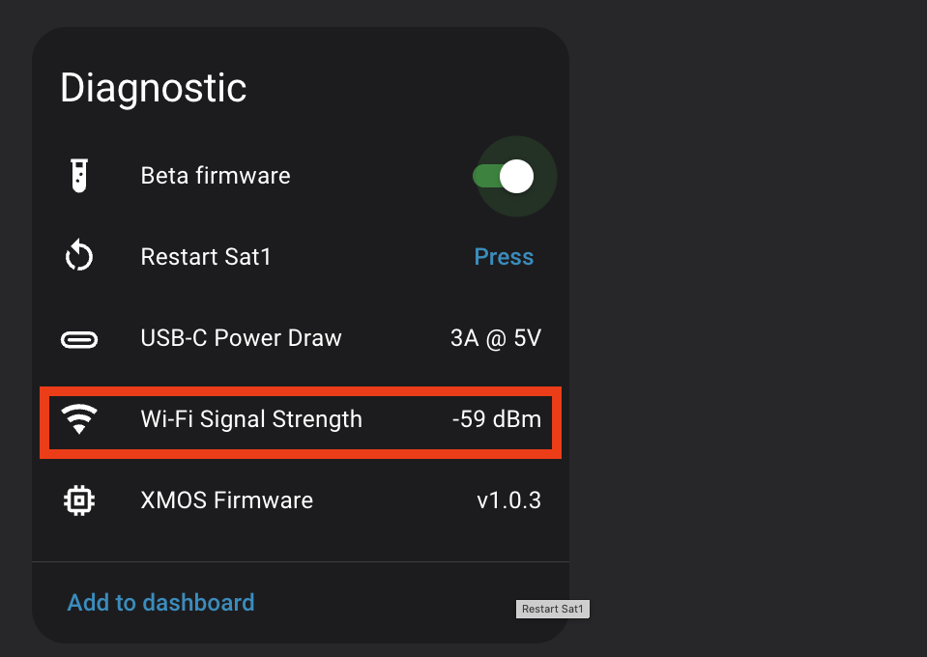Open the Wi-Fi Signal Strength label
Viewport: 927px width, 657px height.
[x=251, y=420]
